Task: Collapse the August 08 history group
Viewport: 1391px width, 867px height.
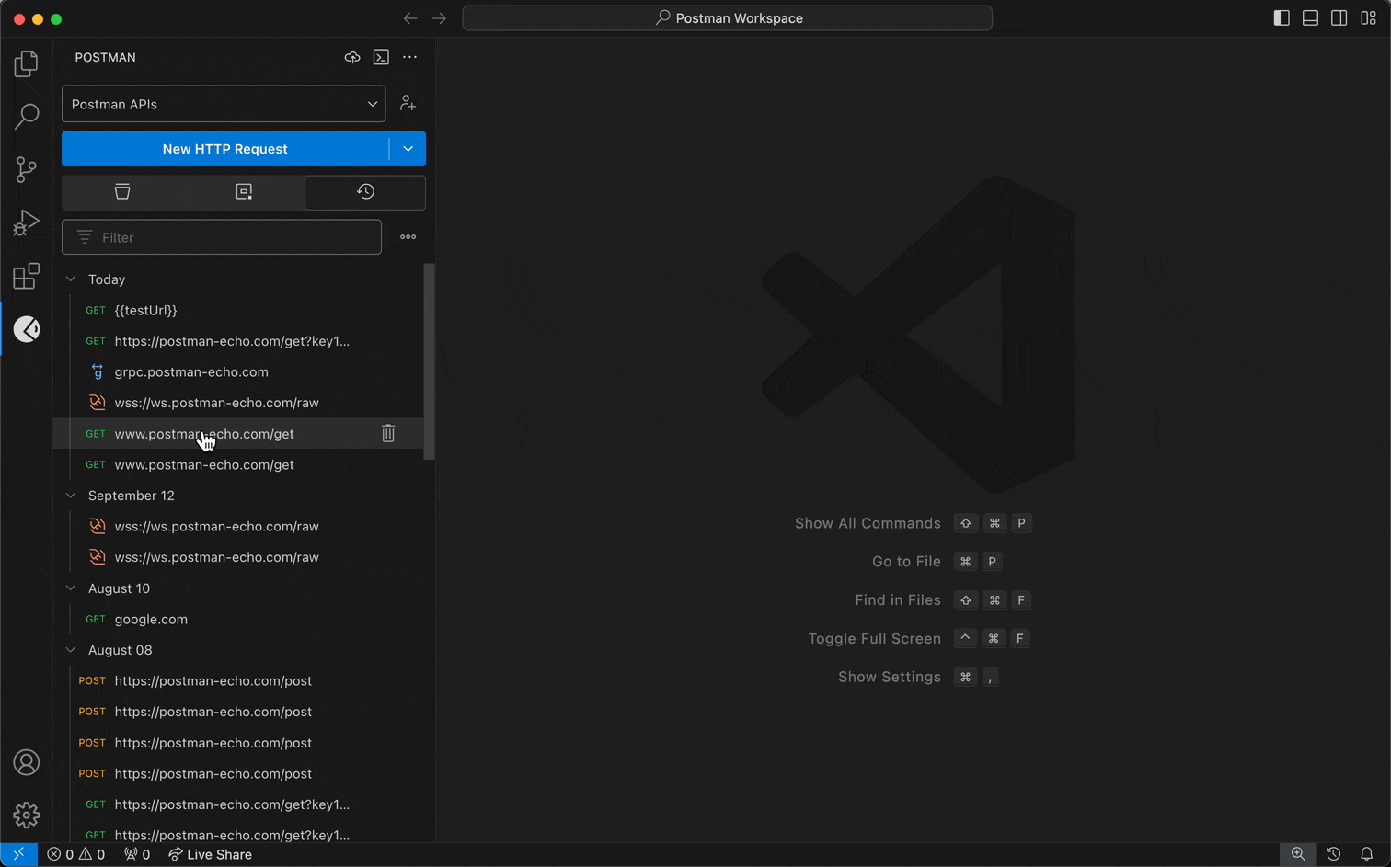Action: pyautogui.click(x=71, y=649)
